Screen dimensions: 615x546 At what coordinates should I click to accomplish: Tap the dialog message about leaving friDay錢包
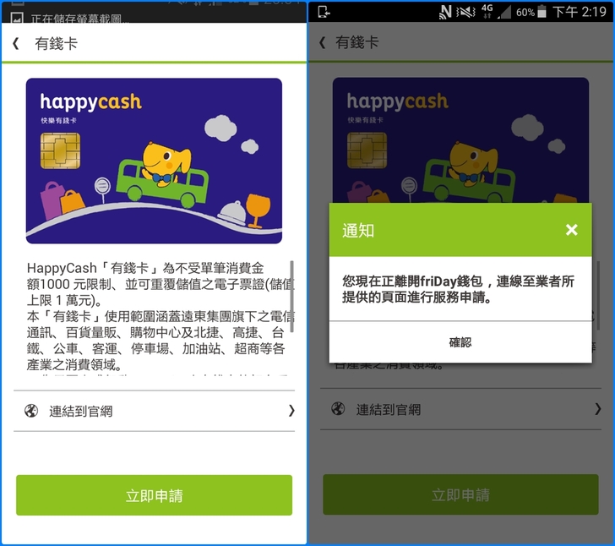458,289
